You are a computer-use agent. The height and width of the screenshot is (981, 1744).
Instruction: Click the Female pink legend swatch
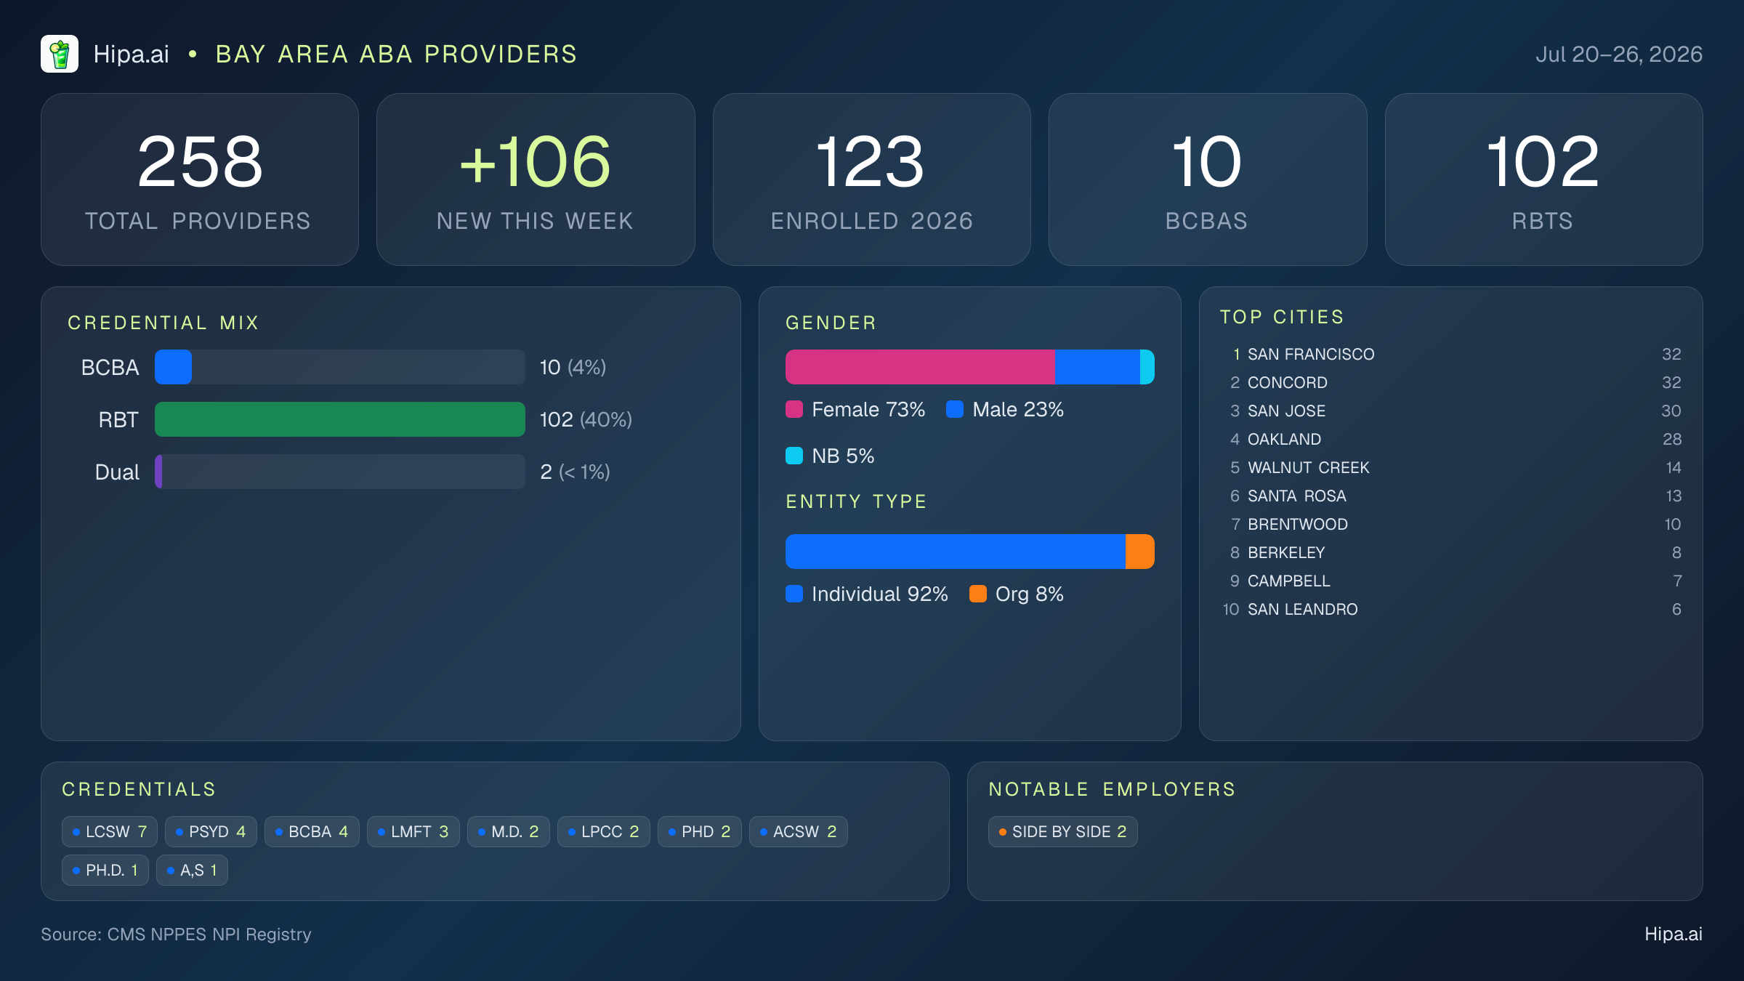click(794, 409)
